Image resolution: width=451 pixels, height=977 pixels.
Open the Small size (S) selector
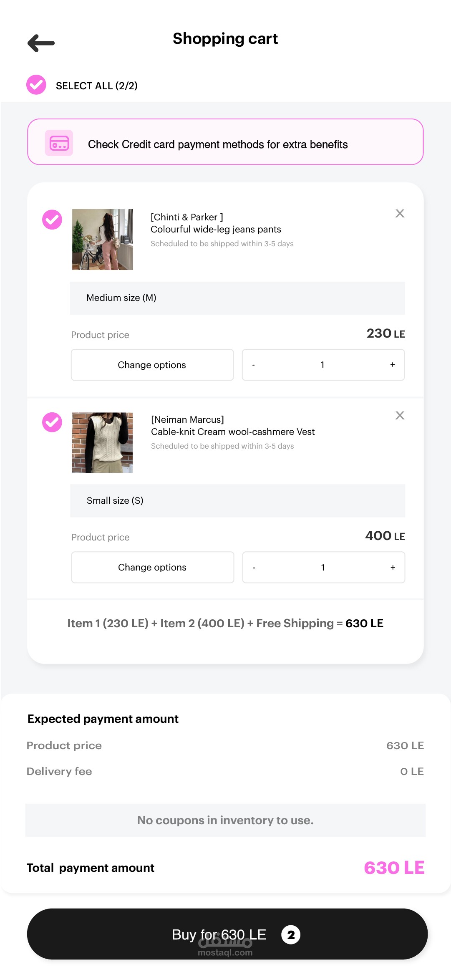pyautogui.click(x=237, y=500)
